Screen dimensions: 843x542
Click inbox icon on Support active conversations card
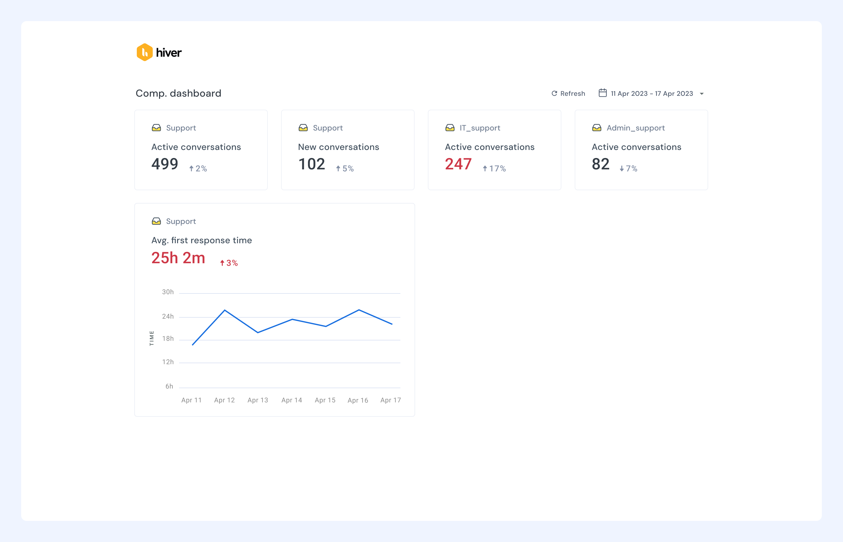pyautogui.click(x=157, y=128)
